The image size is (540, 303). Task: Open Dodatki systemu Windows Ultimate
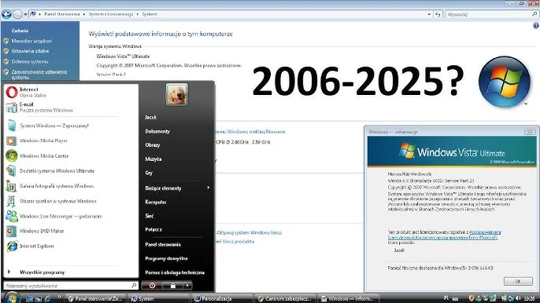point(71,171)
